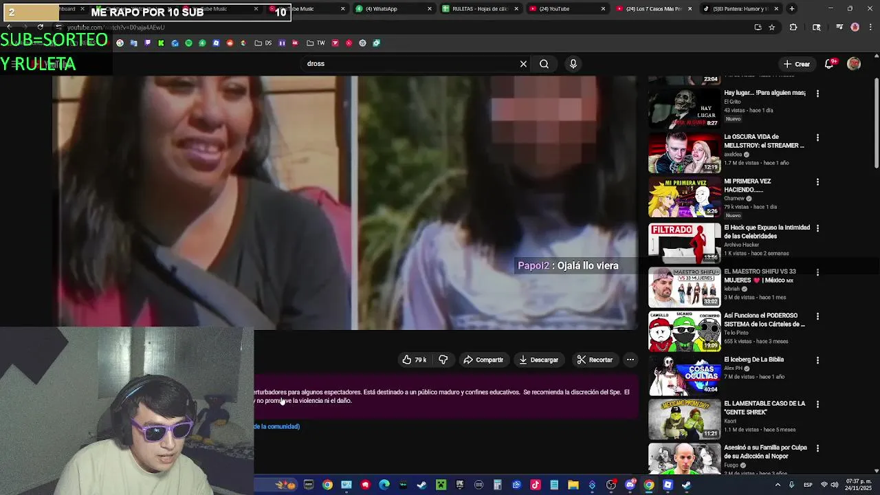
Task: Open 'EL LAMENTABLE CASO DE LA GENTE SHREK'
Action: click(764, 408)
